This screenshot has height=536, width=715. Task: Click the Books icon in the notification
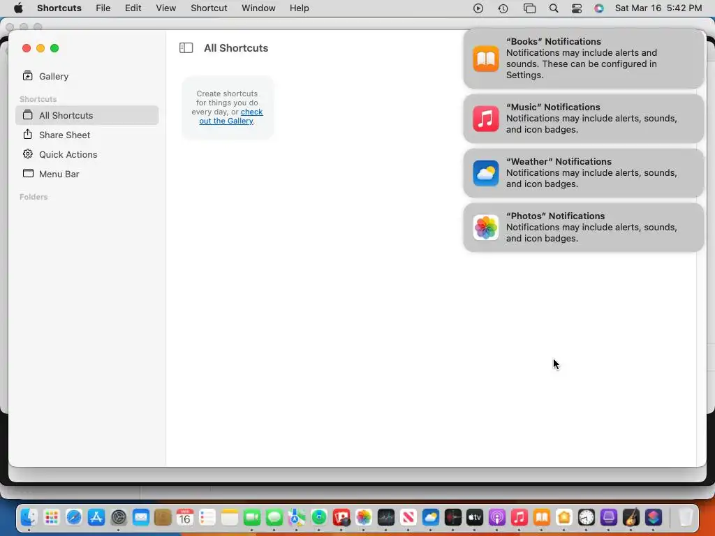tap(486, 59)
